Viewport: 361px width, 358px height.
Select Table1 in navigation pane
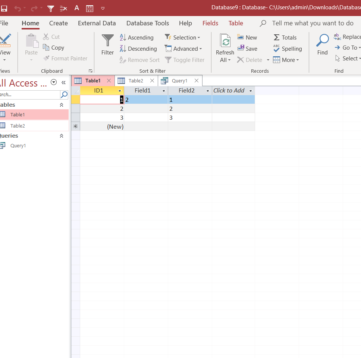tap(34, 114)
